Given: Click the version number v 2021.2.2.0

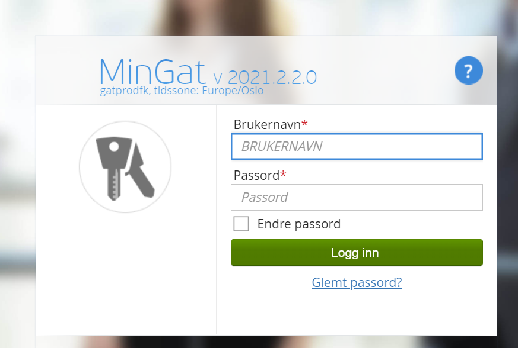Looking at the screenshot, I should pyautogui.click(x=265, y=78).
